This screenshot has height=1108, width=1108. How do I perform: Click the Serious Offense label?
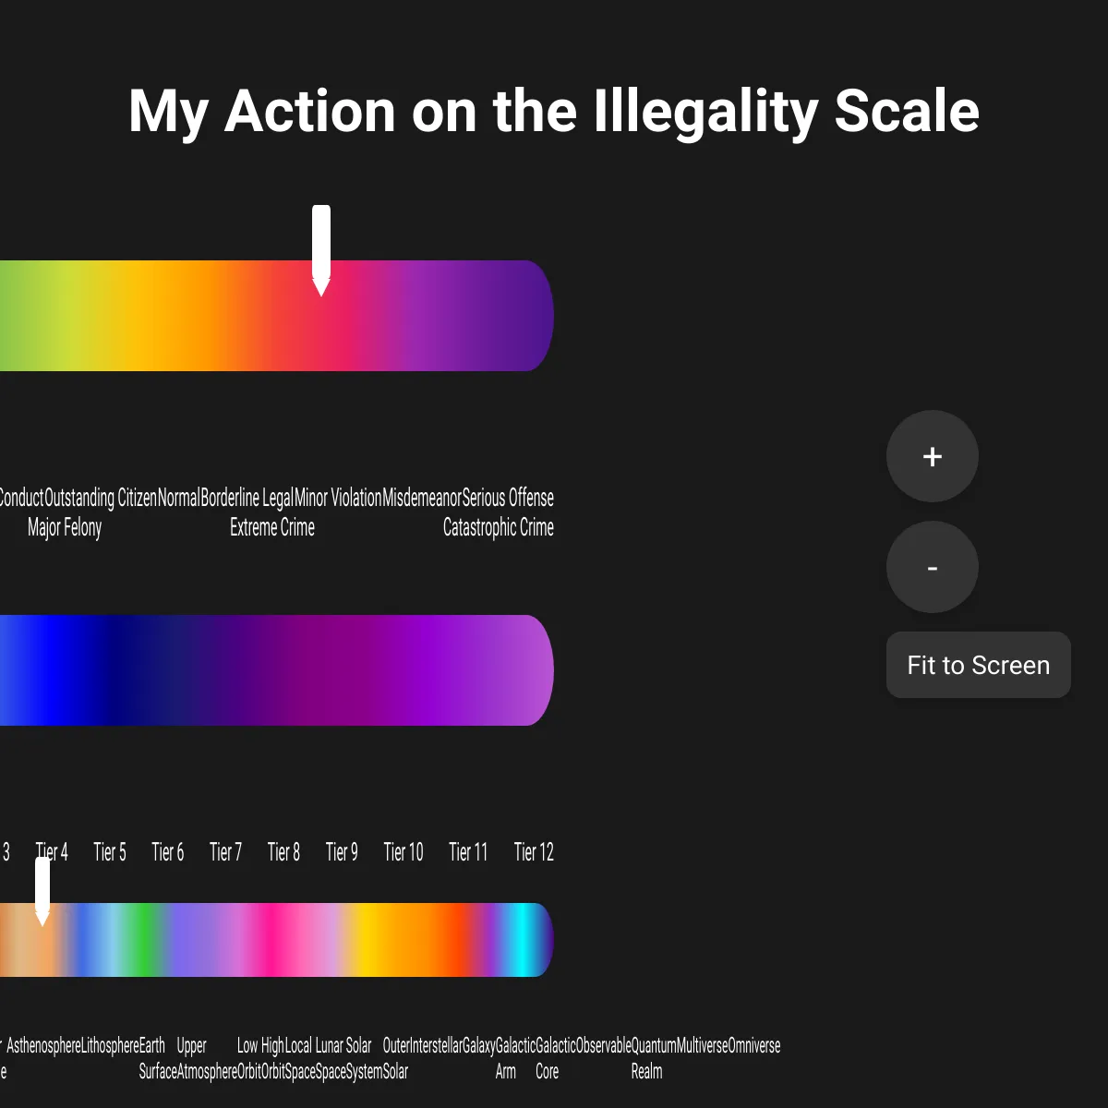pyautogui.click(x=508, y=498)
